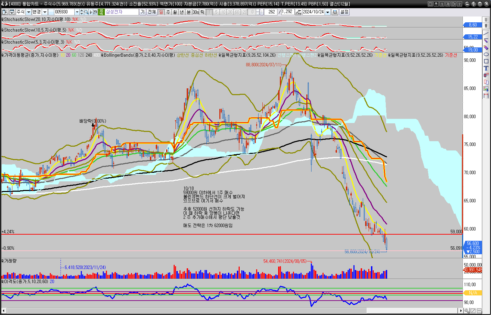Toggle the 기 button left of 전체
The width and height of the screenshot is (491, 315).
[x=142, y=12]
